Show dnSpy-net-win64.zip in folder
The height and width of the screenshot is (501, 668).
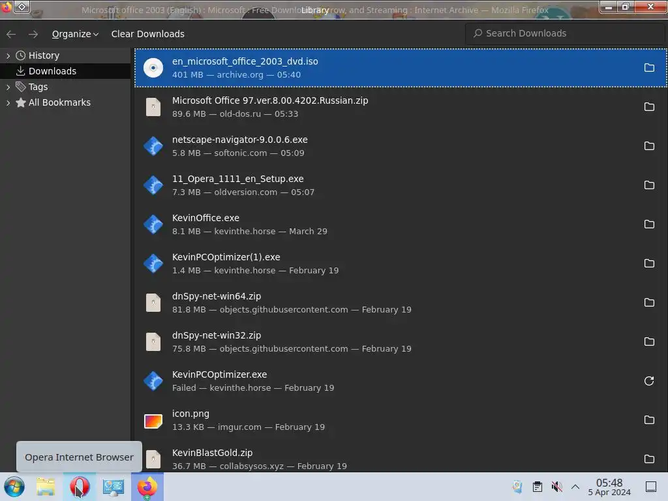(649, 303)
